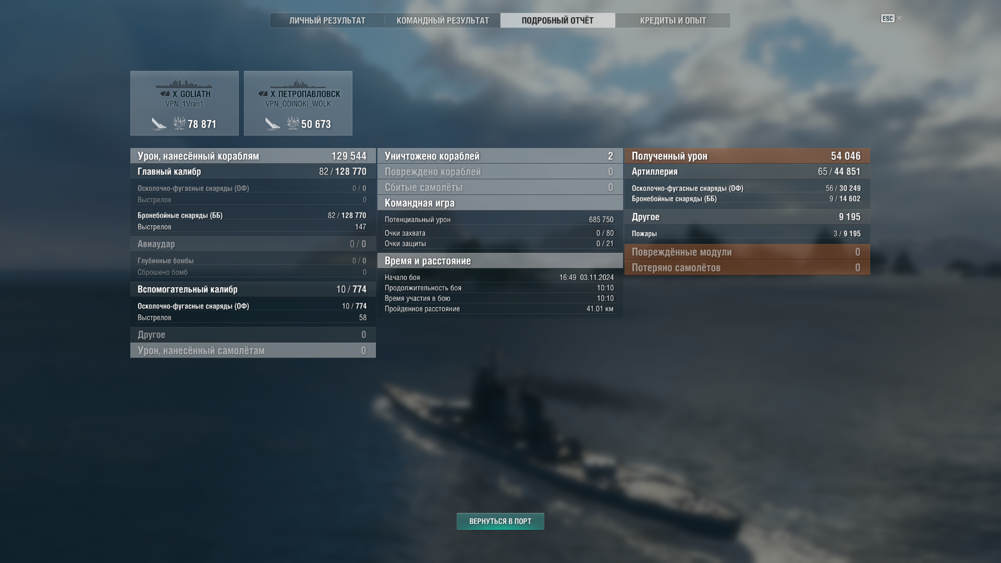Select the Подробный отчёт tab
Image resolution: width=1001 pixels, height=563 pixels.
558,20
